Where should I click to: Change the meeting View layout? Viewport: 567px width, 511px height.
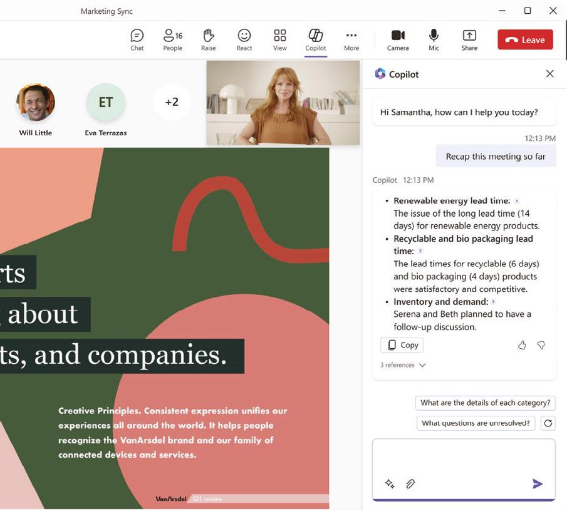click(280, 39)
